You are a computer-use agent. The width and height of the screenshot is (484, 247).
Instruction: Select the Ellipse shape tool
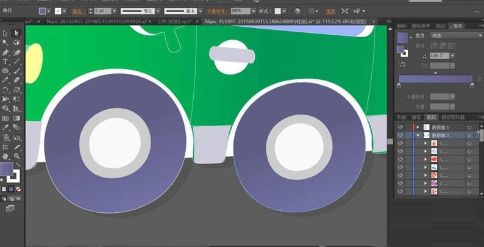pyautogui.click(x=5, y=71)
